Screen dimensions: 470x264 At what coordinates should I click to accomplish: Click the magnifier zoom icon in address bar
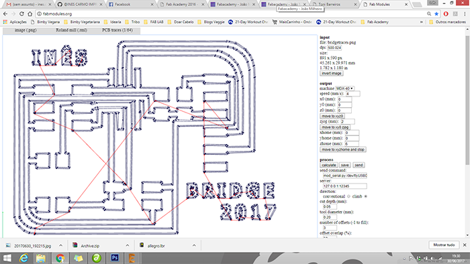pyautogui.click(x=429, y=14)
